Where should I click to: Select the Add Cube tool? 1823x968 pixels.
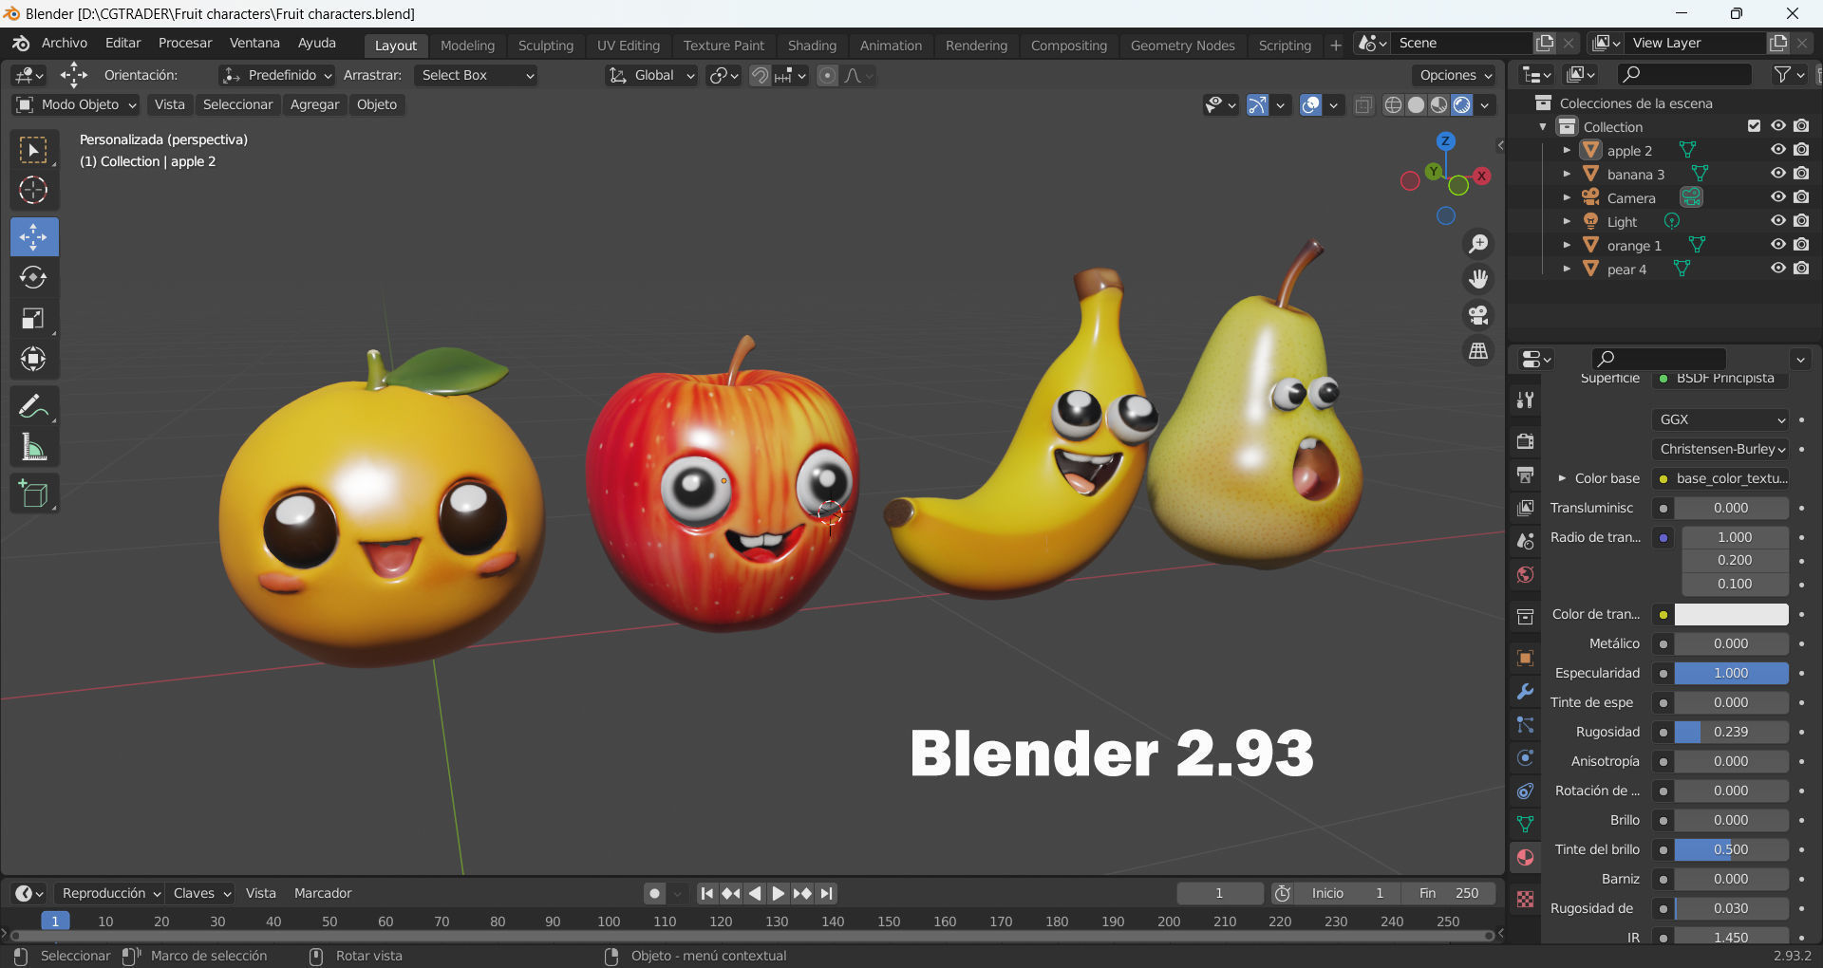click(x=33, y=493)
